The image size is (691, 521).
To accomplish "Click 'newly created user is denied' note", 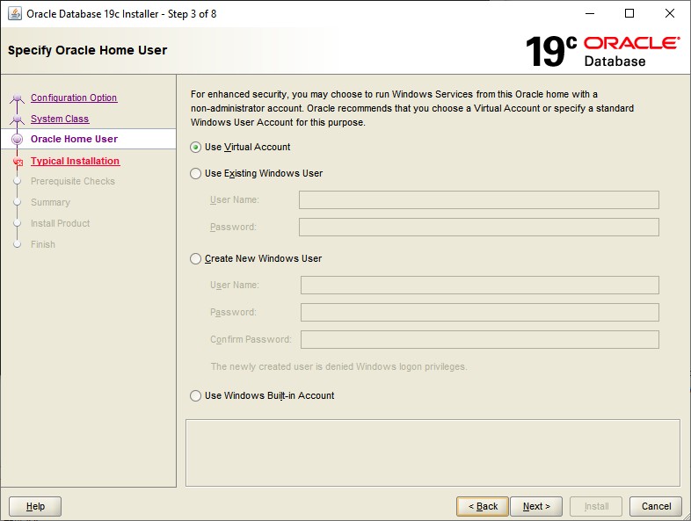I will tap(338, 367).
